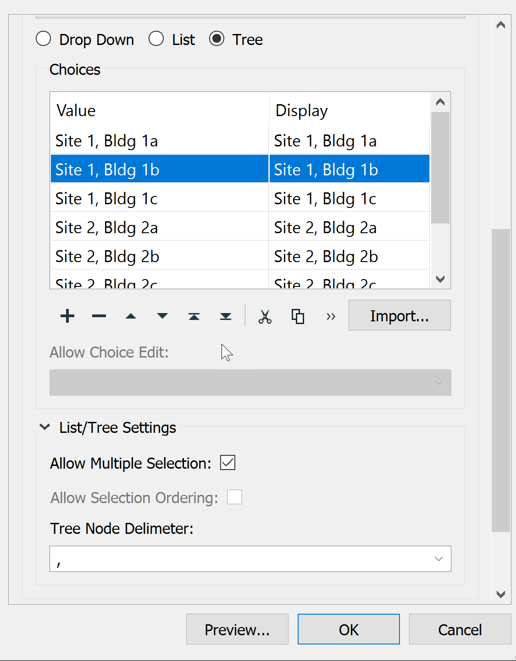The width and height of the screenshot is (516, 661).
Task: Remove selected choice with minus icon
Action: [x=99, y=316]
